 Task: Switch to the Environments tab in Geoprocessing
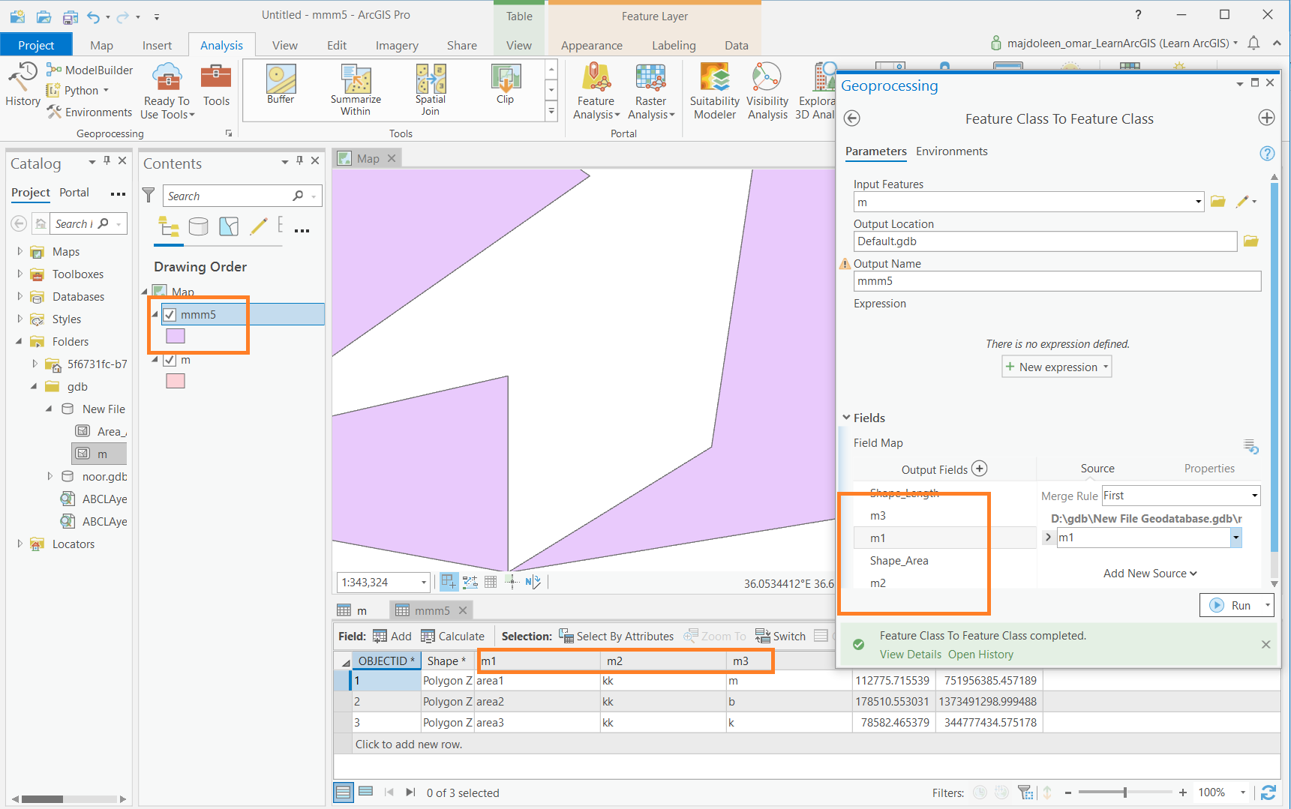pyautogui.click(x=951, y=151)
